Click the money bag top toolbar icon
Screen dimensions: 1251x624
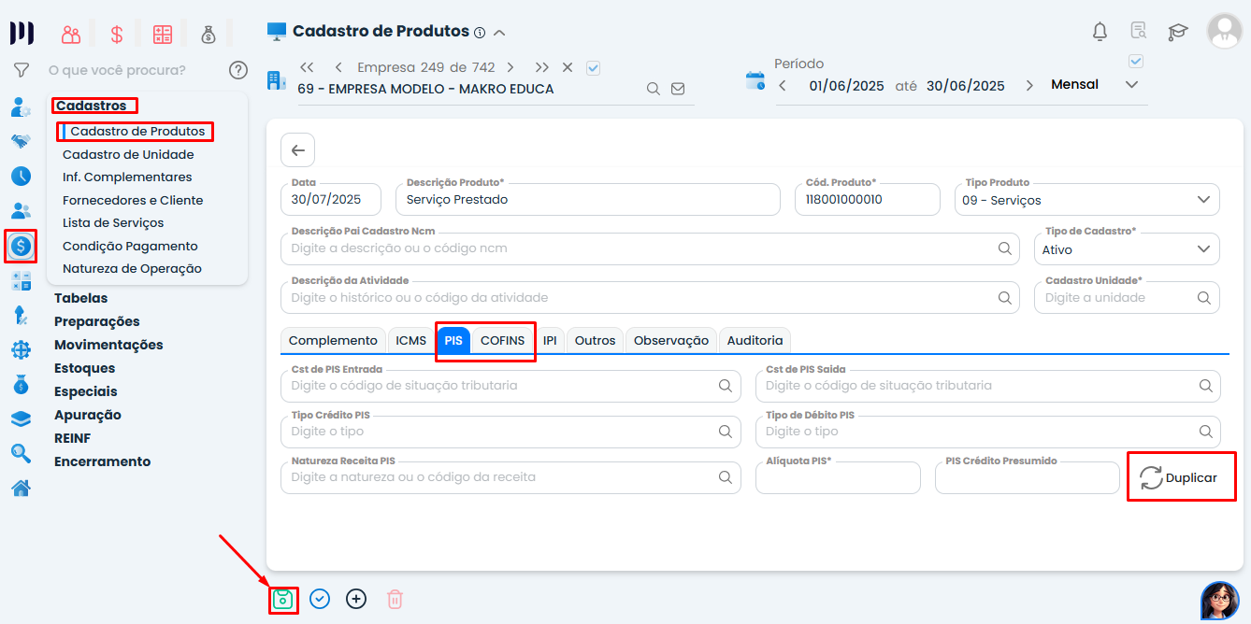click(x=208, y=35)
